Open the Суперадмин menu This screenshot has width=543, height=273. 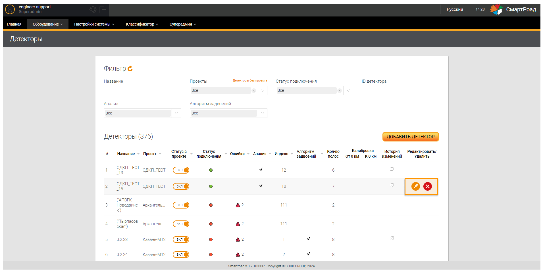183,24
